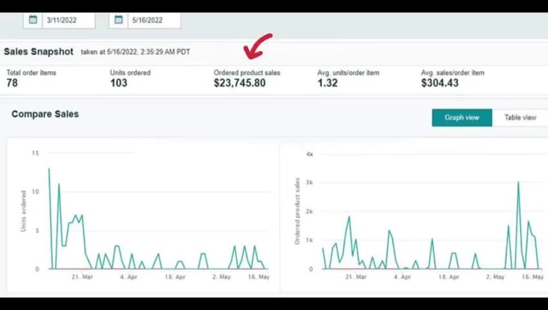Click the Avg. sales/order item label
This screenshot has height=310, width=548.
(x=453, y=73)
